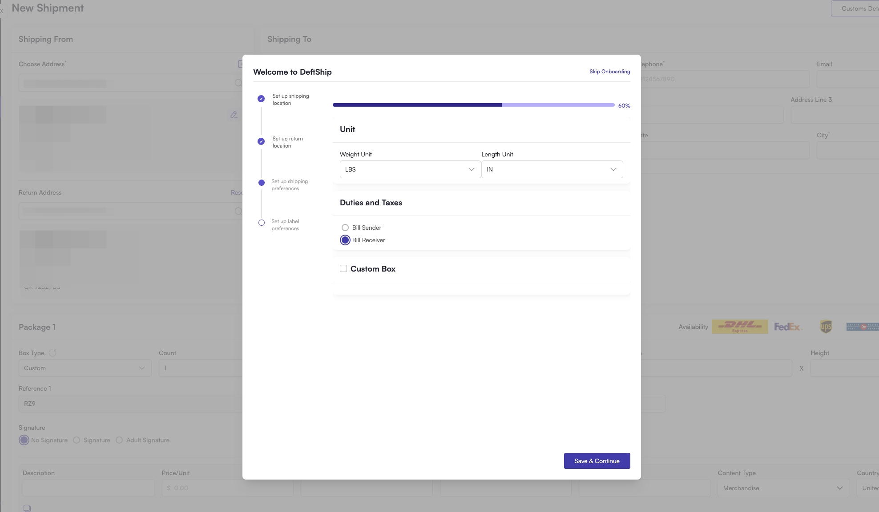
Task: Click 'Set up shipping preferences' step label
Action: pyautogui.click(x=290, y=185)
